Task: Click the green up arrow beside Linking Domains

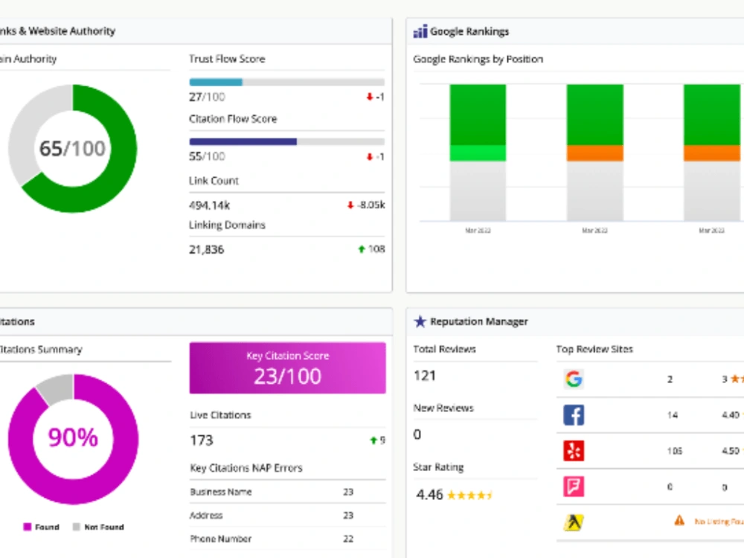Action: (x=362, y=249)
